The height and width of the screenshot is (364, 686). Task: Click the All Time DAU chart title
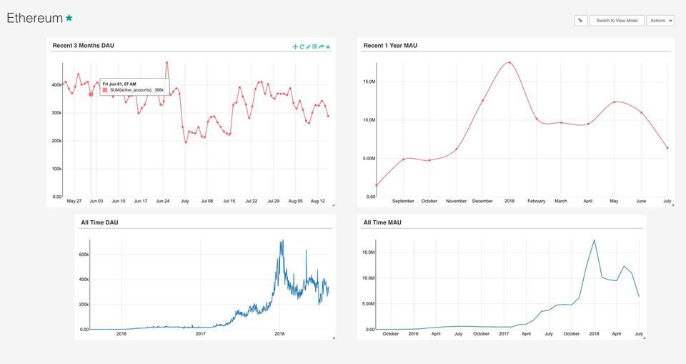[x=99, y=222]
